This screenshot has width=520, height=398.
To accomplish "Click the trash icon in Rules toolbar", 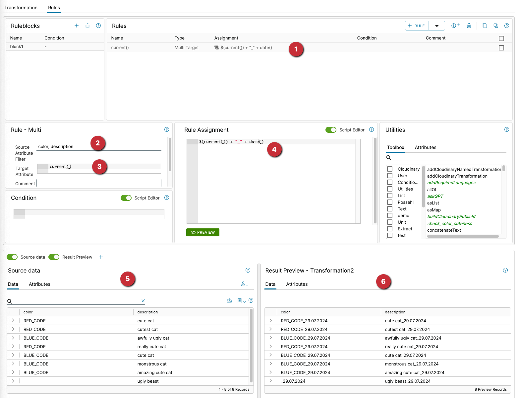I will (469, 26).
